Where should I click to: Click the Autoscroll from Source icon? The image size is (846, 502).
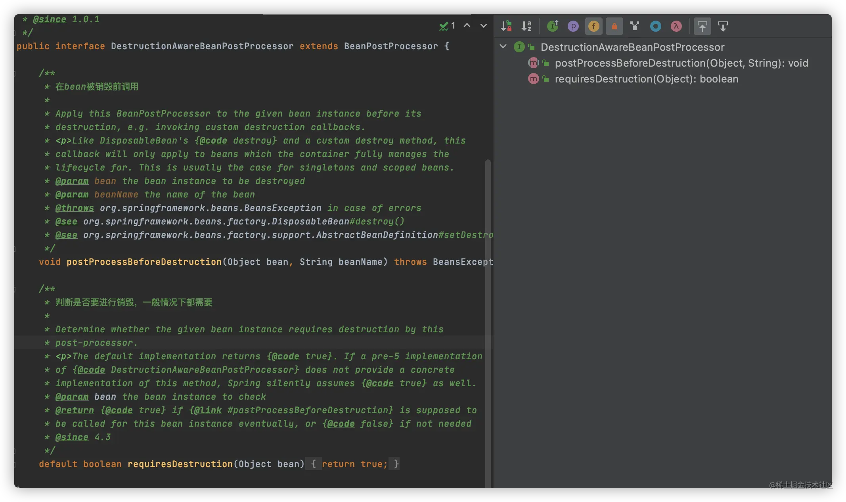point(723,26)
